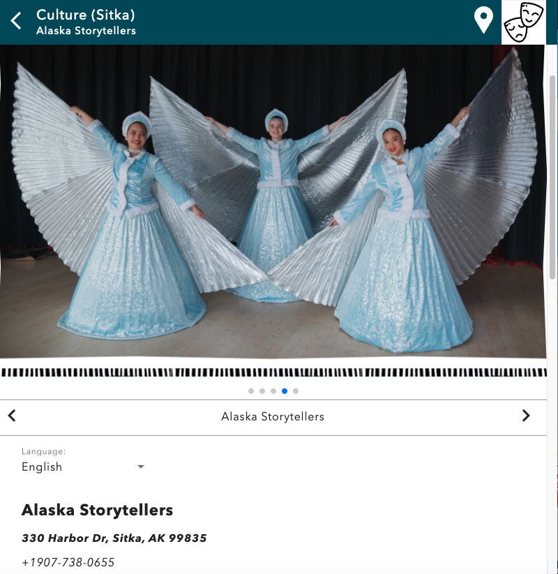
Task: Go back using the header back arrow
Action: tap(16, 20)
